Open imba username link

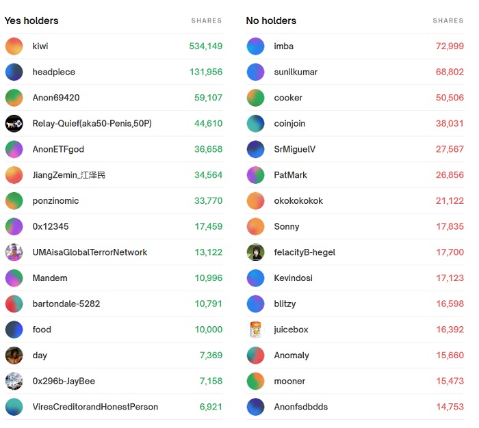tap(284, 46)
